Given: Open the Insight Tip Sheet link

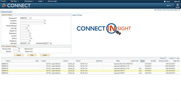Looking at the screenshot, I should (77, 15).
